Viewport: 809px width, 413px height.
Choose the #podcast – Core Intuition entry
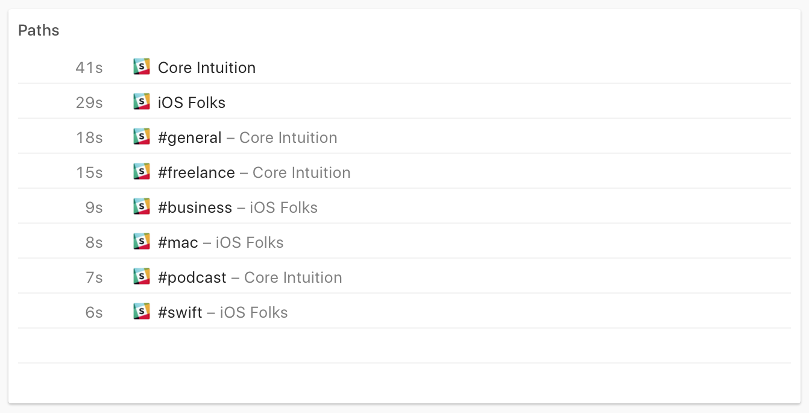click(404, 277)
